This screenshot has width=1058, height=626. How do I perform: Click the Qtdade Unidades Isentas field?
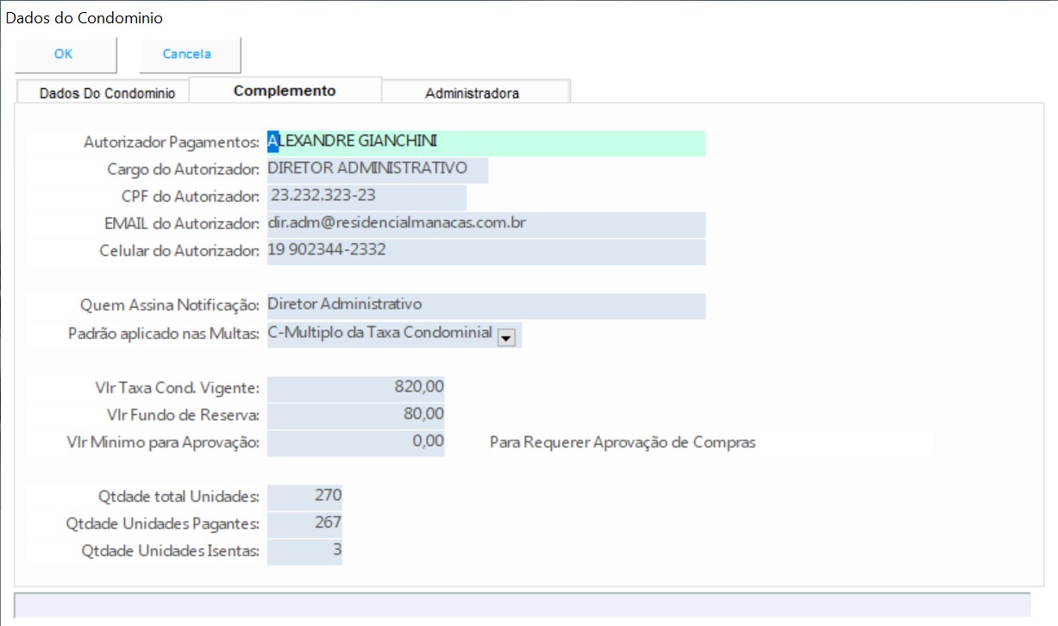[x=304, y=551]
